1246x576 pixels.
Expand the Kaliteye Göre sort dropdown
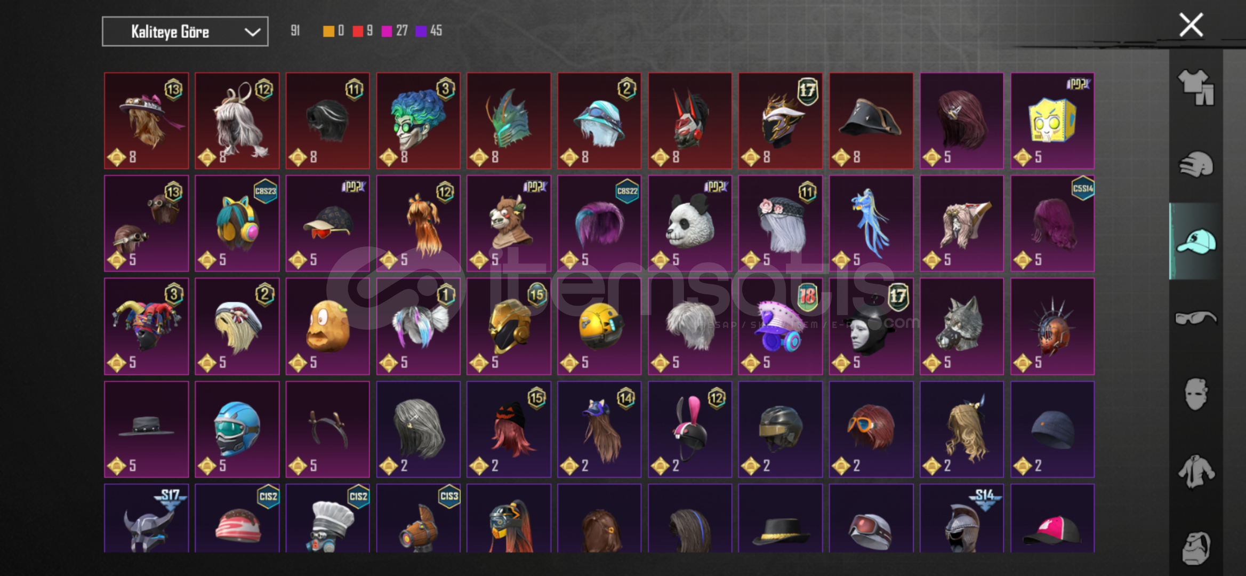click(185, 31)
